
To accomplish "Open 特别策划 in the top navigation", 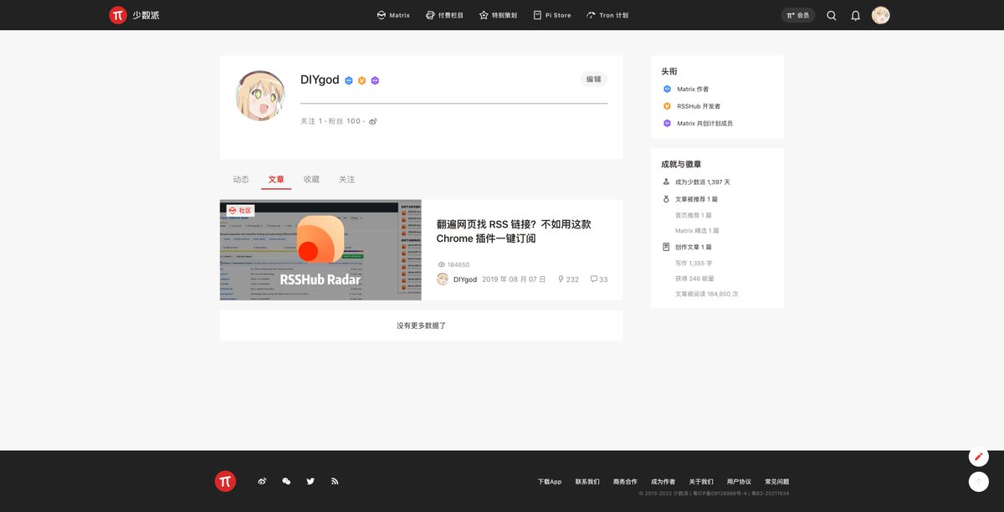I will point(498,15).
